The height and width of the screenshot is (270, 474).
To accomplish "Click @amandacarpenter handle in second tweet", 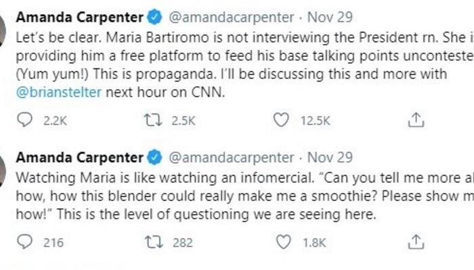I will (230, 158).
